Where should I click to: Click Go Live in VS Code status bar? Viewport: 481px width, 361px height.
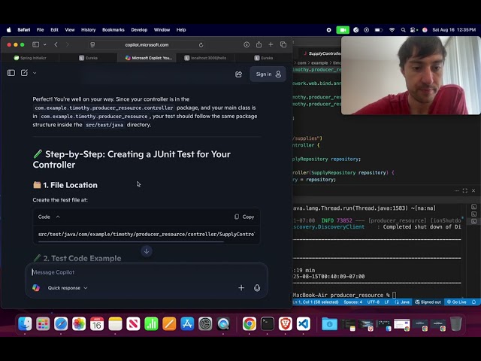point(456,302)
